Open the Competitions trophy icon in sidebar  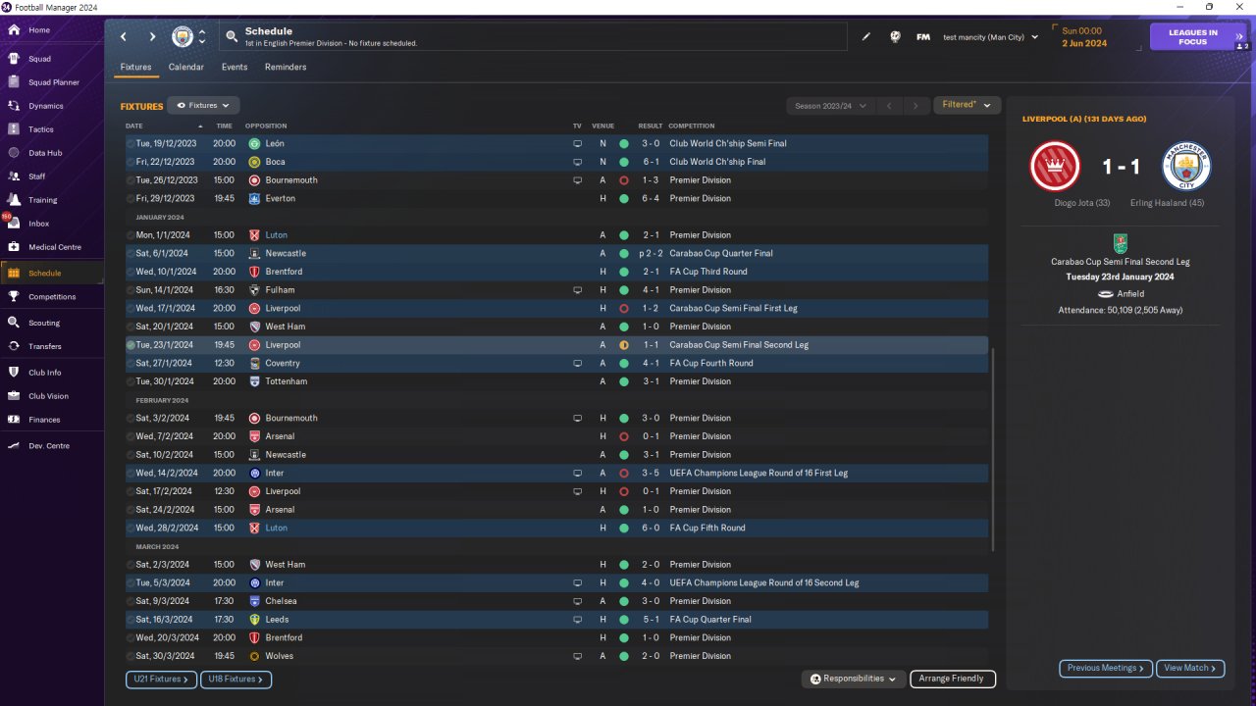click(x=14, y=297)
